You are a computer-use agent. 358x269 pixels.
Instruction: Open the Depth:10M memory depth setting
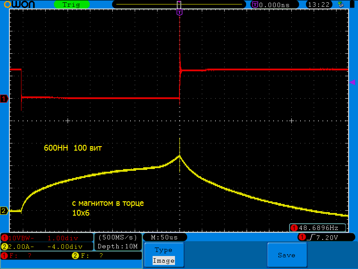coord(118,246)
